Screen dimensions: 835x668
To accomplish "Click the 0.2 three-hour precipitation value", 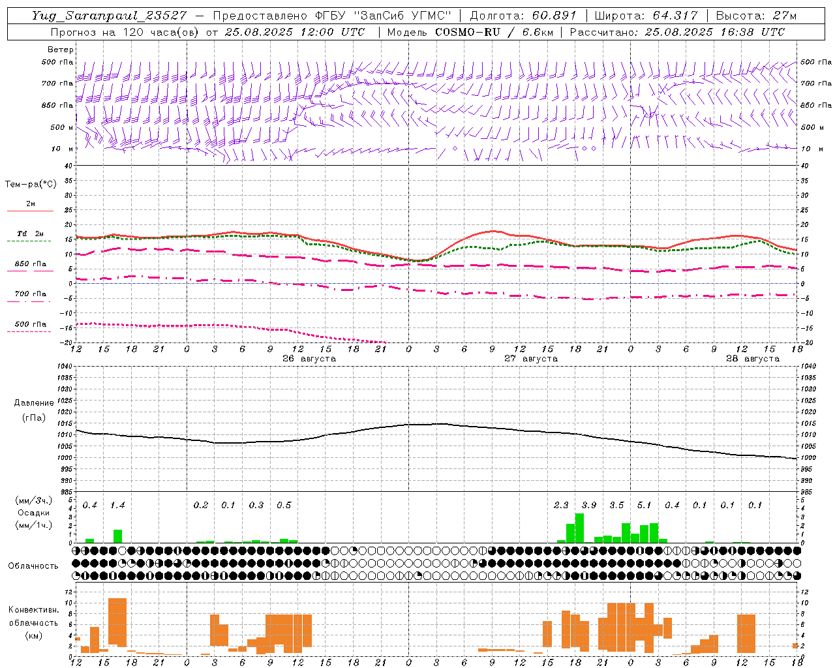I will [201, 506].
